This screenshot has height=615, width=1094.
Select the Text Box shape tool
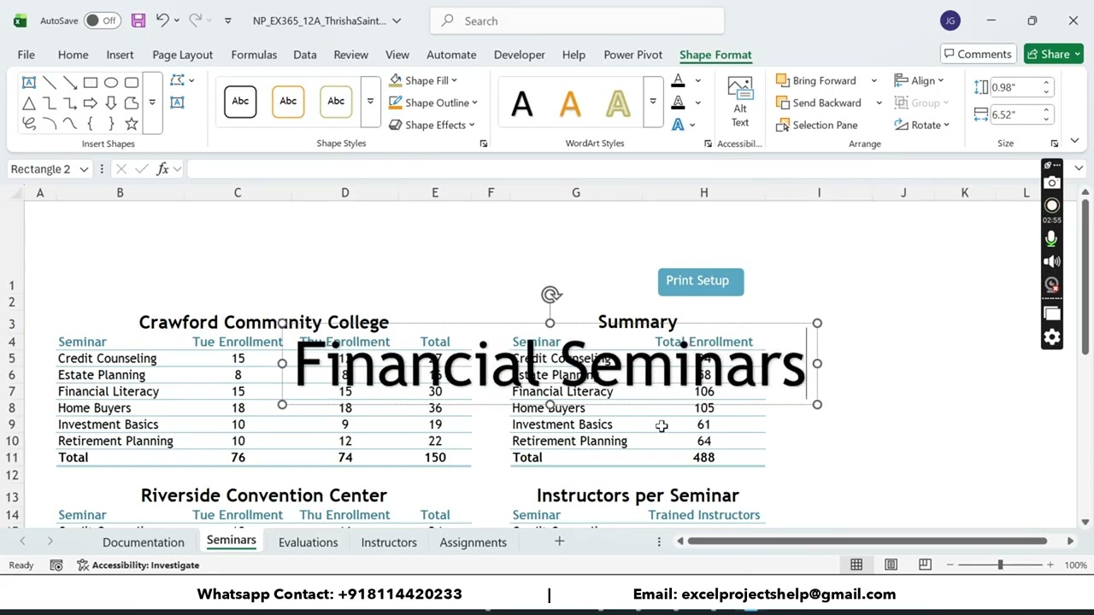click(x=28, y=83)
